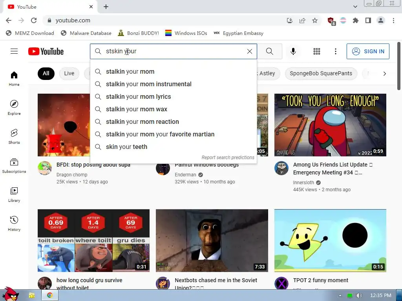Click Report search predictions link
Screen dimensions: 402x301
228,158
